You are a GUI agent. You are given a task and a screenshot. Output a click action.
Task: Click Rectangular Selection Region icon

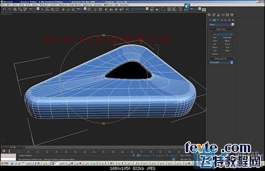coord(53,9)
